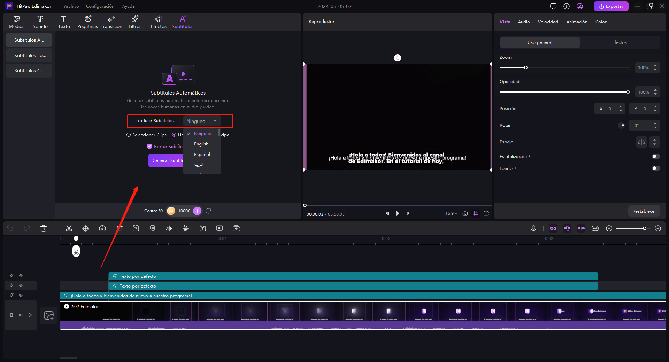Screen dimensions: 669x362
Task: Click the microphone voiceover record icon
Action: click(533, 228)
